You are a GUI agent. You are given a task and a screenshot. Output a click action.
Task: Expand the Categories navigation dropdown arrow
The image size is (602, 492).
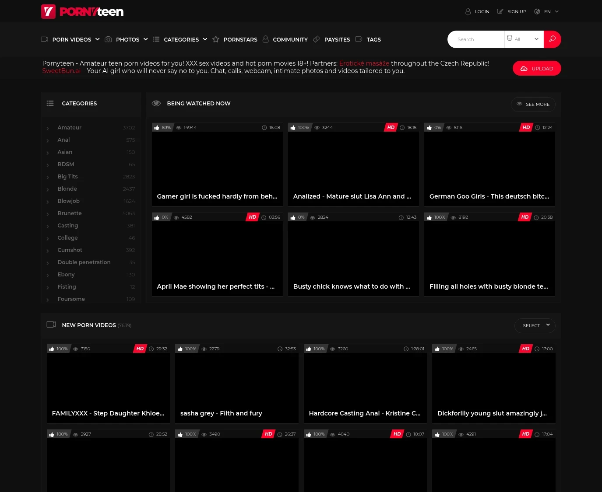205,39
